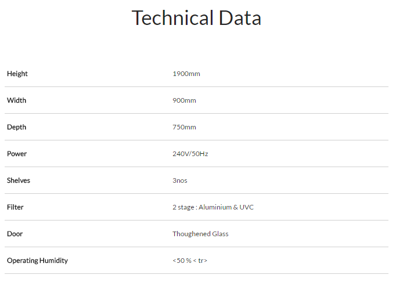Select the Width row label
Image resolution: width=396 pixels, height=289 pixels.
(16, 100)
